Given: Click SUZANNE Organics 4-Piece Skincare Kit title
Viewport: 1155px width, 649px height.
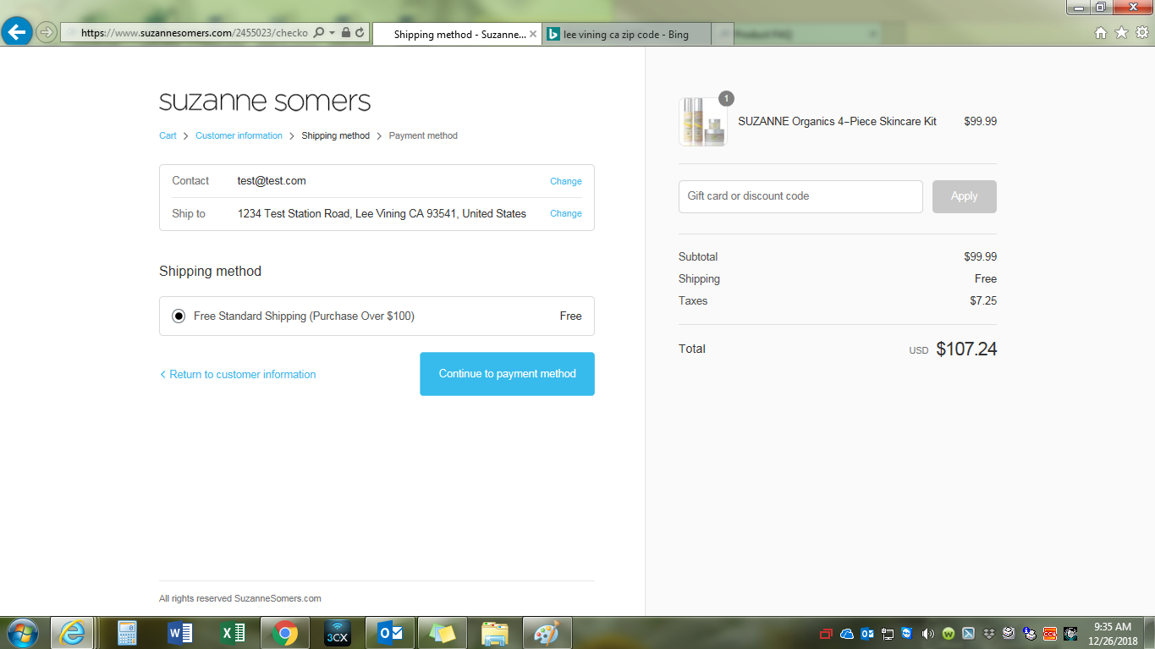Looking at the screenshot, I should point(837,121).
